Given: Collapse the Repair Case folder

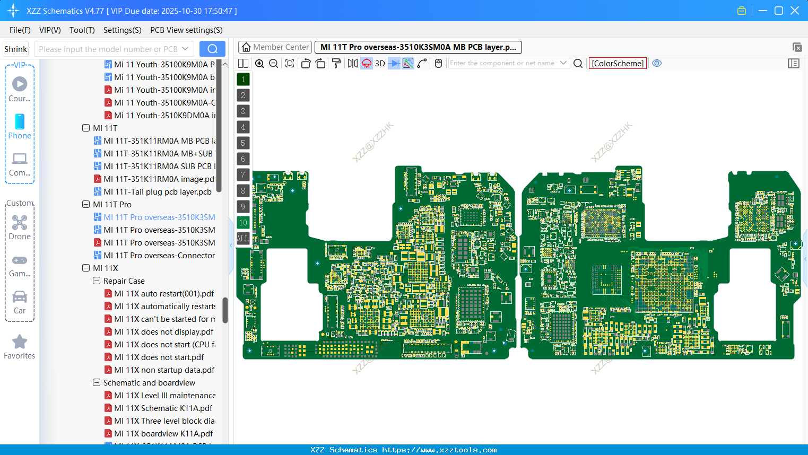Looking at the screenshot, I should 97,281.
